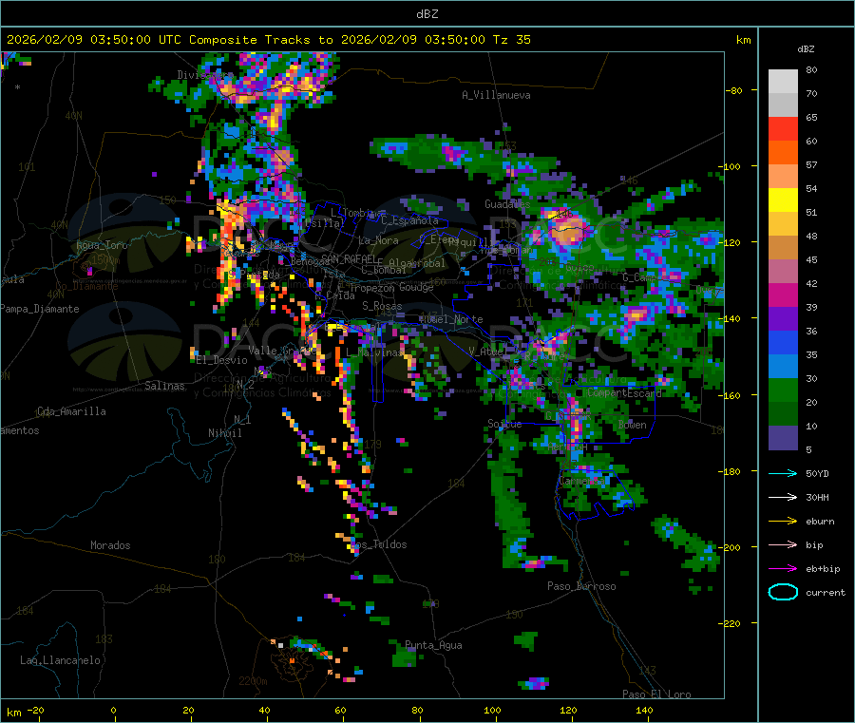
Task: Click the '45' value on the dBZ scale
Action: click(x=811, y=259)
